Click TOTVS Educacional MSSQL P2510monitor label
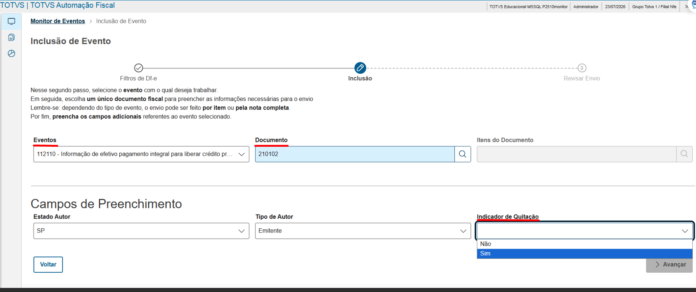 528,7
